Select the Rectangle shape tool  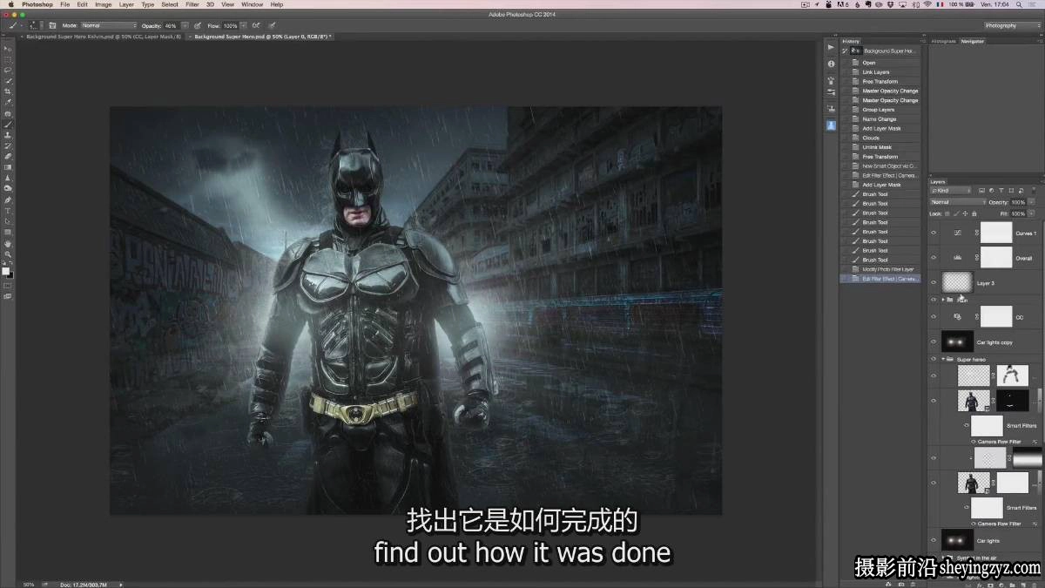(x=8, y=233)
